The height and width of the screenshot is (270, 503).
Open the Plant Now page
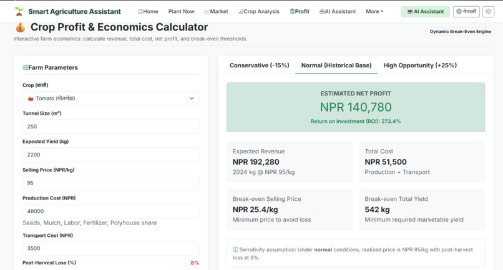click(x=181, y=12)
